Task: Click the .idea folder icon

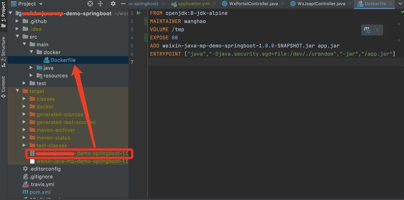Action: pos(25,29)
